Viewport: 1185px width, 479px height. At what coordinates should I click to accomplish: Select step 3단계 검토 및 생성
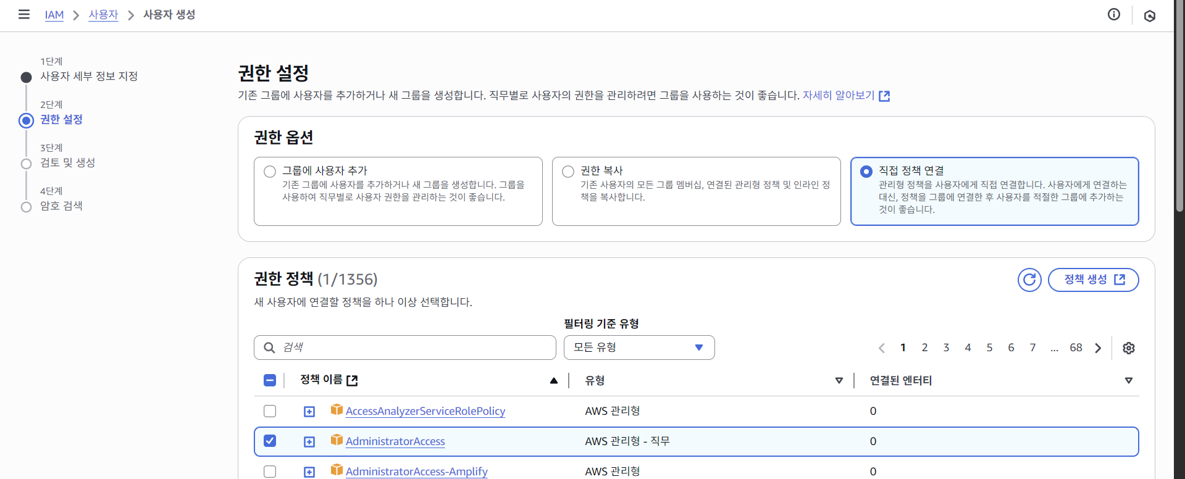click(67, 162)
